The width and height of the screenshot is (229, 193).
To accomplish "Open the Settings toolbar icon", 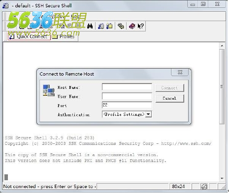I will 121,26.
